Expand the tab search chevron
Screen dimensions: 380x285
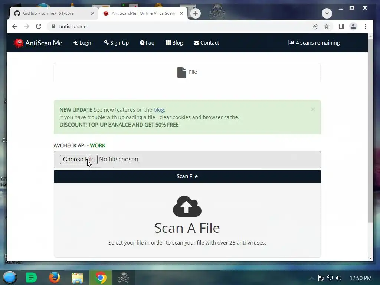pyautogui.click(x=327, y=13)
